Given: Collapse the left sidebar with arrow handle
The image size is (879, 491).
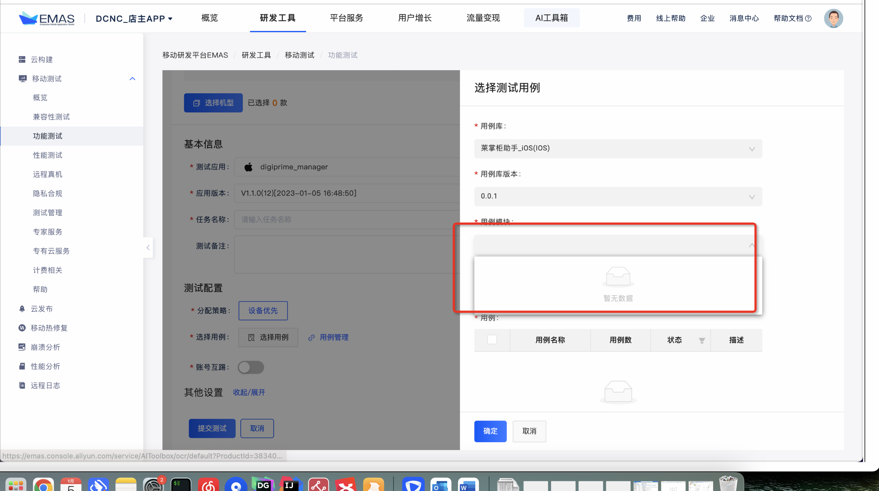Looking at the screenshot, I should point(148,247).
